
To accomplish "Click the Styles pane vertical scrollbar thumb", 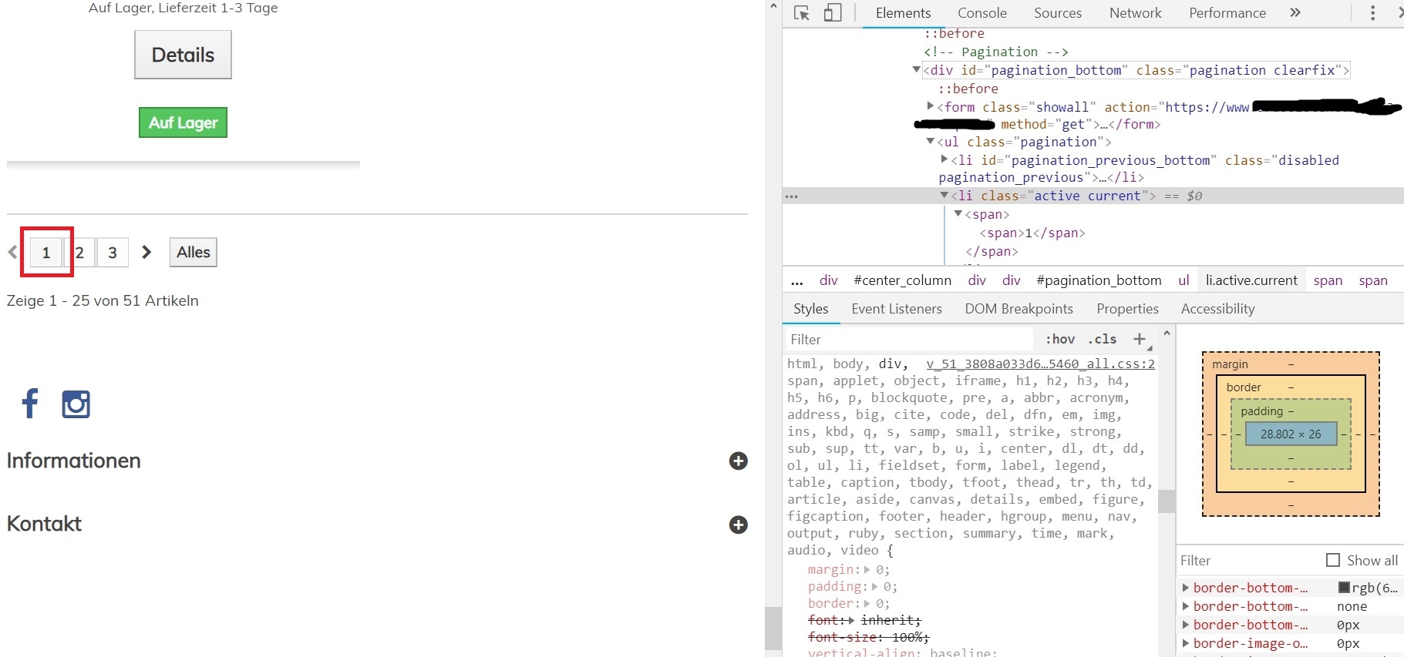I will [1167, 501].
